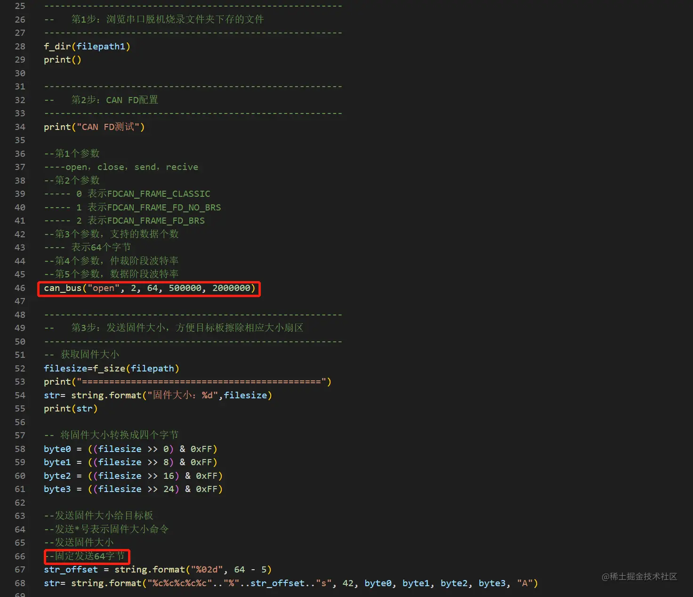Click the FDCAN_FRAME_FD_BRS comment on line 41
This screenshot has width=693, height=597.
(124, 221)
